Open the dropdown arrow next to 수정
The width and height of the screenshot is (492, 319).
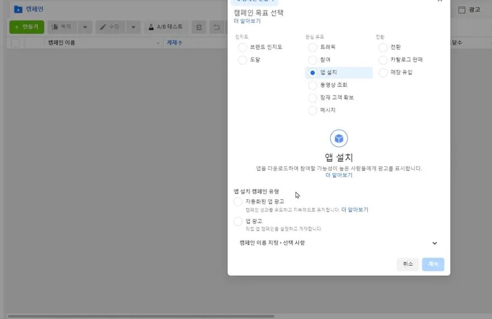tap(133, 27)
